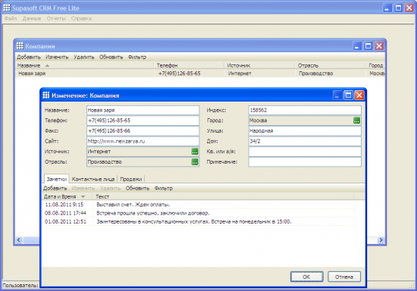Sort notes by Дата и Время column header
This screenshot has width=417, height=291.
click(67, 196)
